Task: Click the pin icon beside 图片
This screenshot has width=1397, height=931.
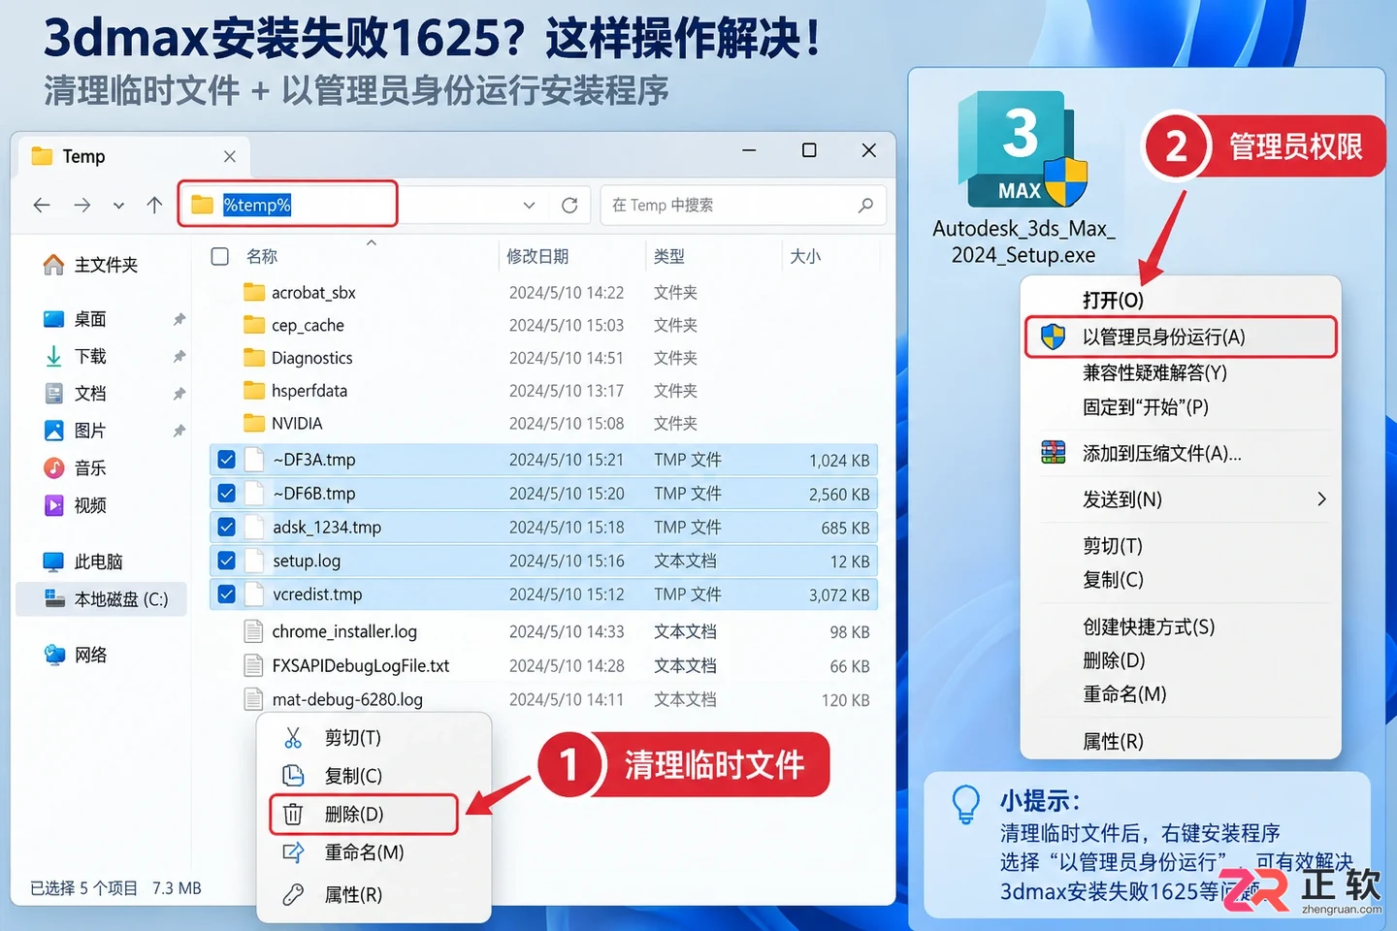Action: (179, 431)
